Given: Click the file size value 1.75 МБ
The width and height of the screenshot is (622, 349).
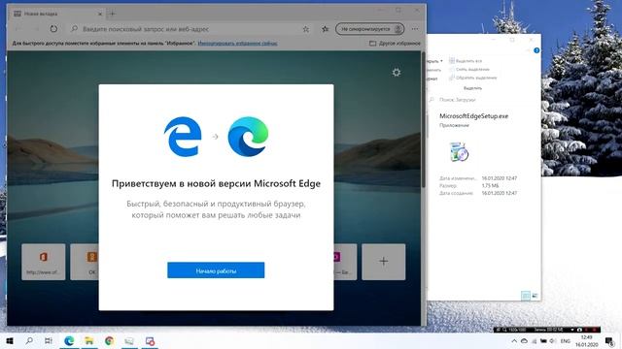Looking at the screenshot, I should (x=490, y=185).
